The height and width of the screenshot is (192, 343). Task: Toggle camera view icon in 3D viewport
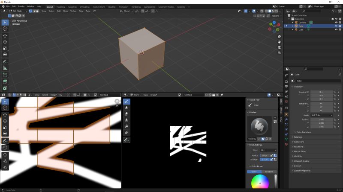[x=279, y=47]
